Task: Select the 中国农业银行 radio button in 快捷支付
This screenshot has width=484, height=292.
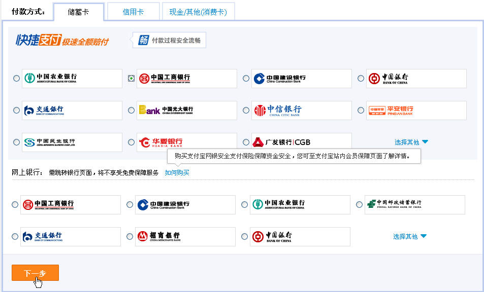Action: click(16, 78)
